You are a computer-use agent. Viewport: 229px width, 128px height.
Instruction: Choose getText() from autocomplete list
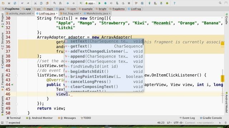pos(104,46)
